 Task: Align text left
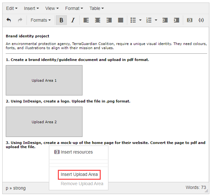(x=86, y=20)
